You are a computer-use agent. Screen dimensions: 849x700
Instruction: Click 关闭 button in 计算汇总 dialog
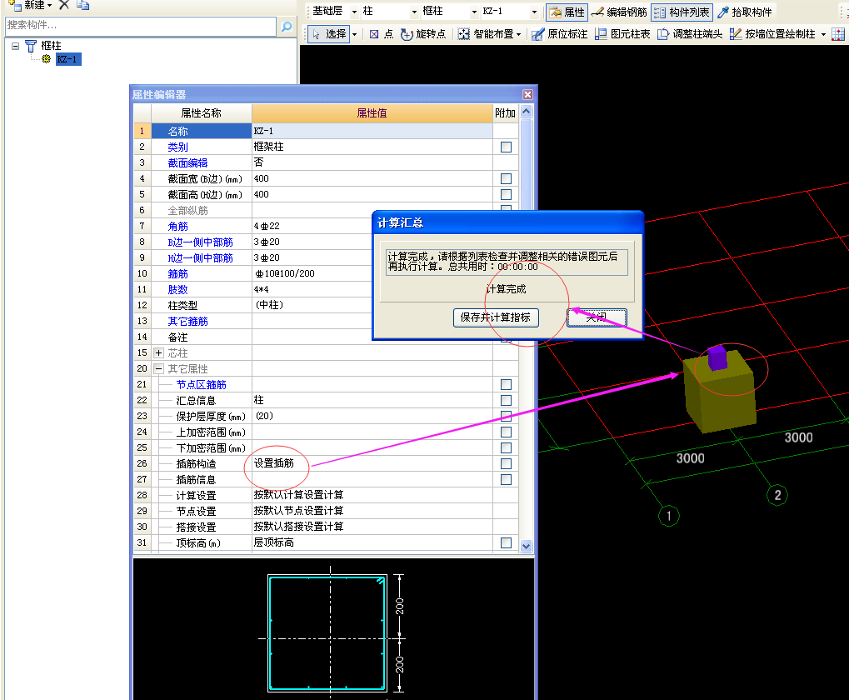click(x=597, y=317)
